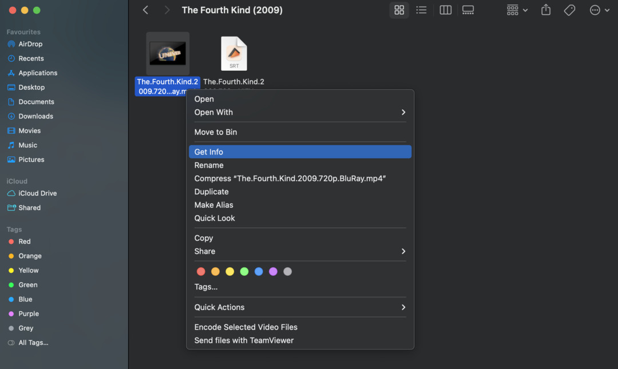Image resolution: width=618 pixels, height=369 pixels.
Task: Choose Move to Bin
Action: 300,132
